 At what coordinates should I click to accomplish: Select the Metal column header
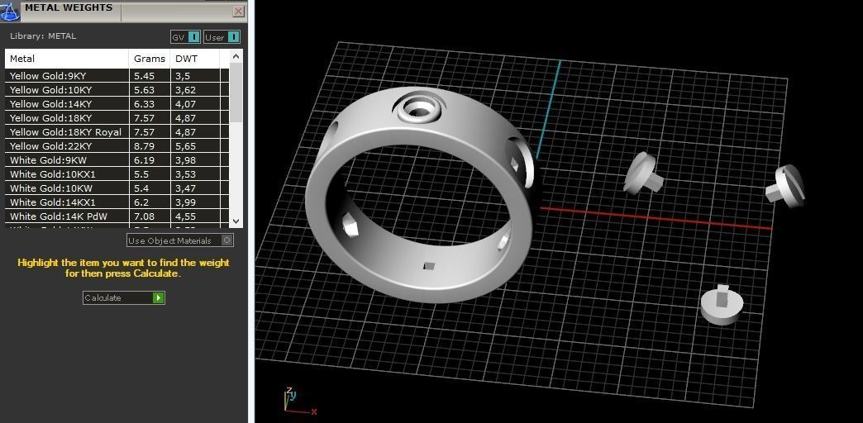[67, 59]
